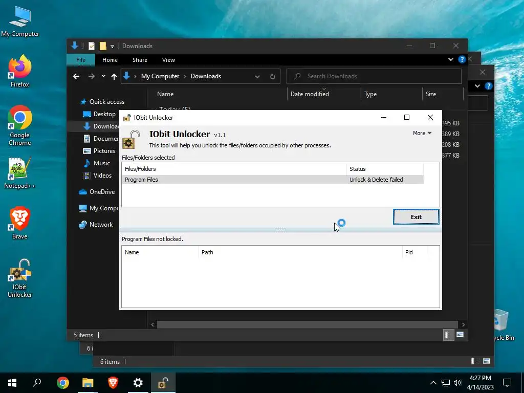Click the Files/Folders column header

click(x=234, y=169)
